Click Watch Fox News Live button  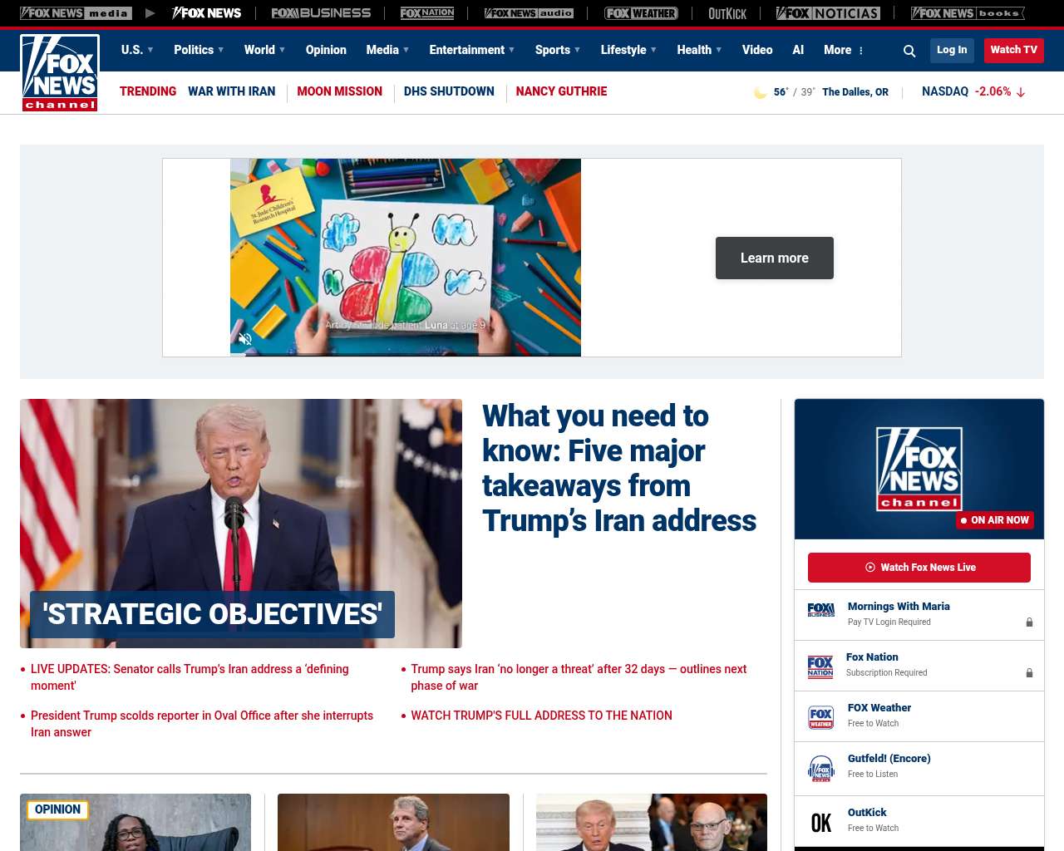919,568
